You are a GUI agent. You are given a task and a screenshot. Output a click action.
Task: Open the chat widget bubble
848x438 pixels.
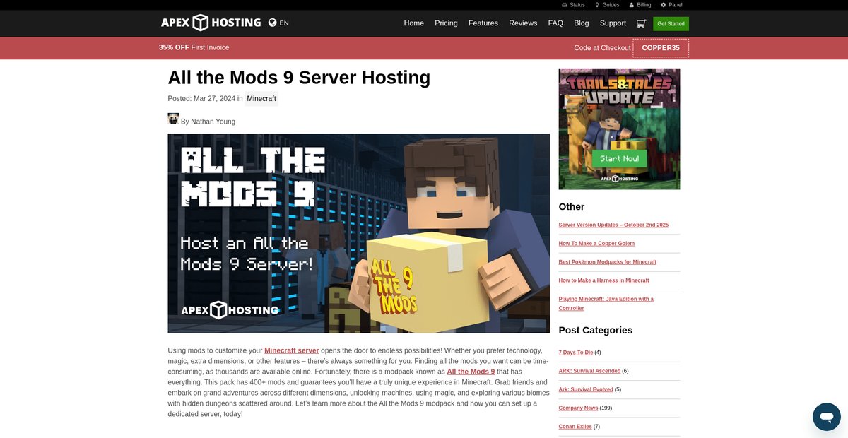[826, 417]
